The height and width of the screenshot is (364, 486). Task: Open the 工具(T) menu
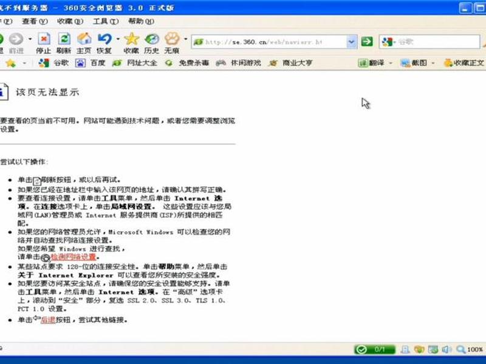click(106, 21)
